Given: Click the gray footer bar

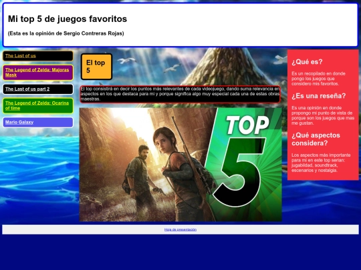Looking at the screenshot, I should (180, 229).
